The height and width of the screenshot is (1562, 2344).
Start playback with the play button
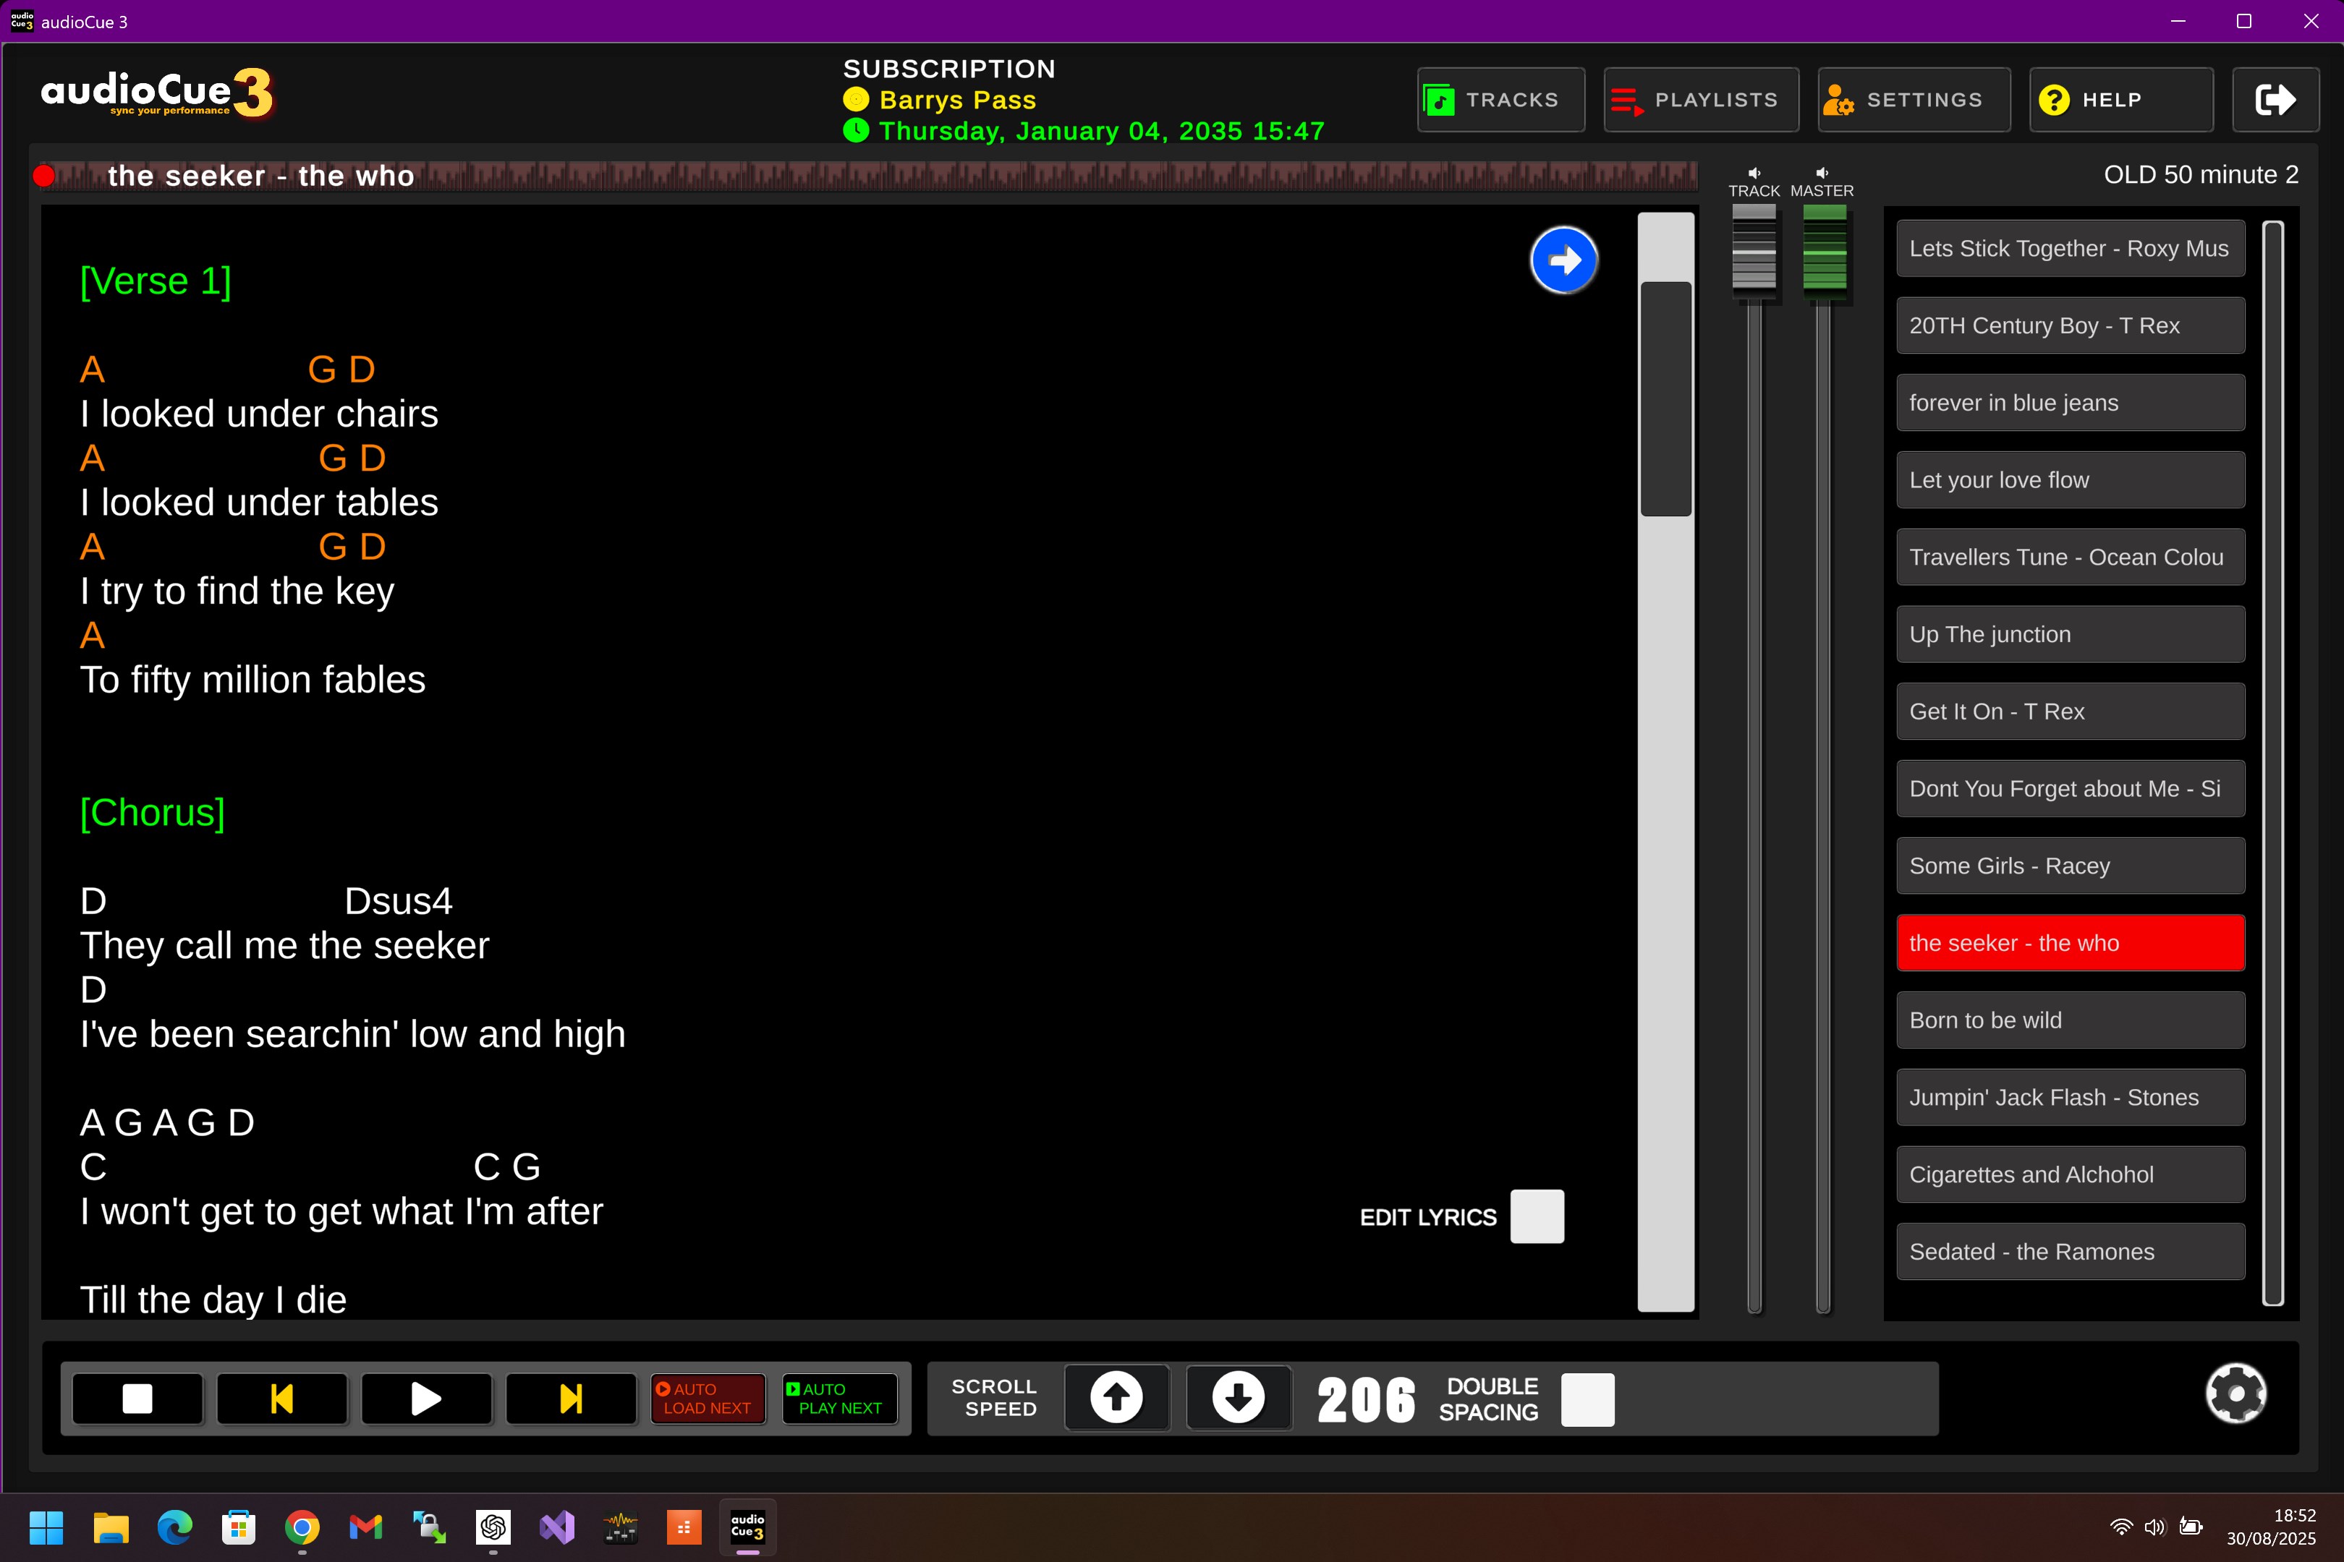tap(425, 1399)
